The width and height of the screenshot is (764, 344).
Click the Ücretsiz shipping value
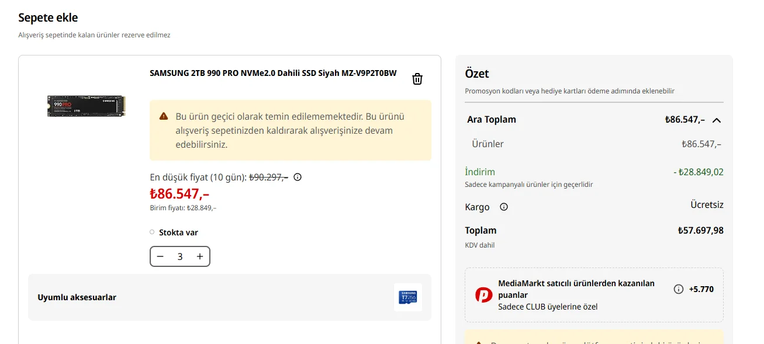pos(707,204)
